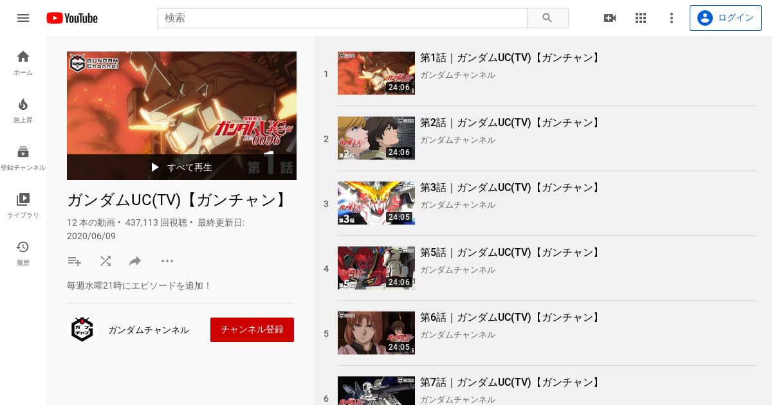772x405 pixels.
Task: Open the 第2話 video thumbnail
Action: pos(376,138)
